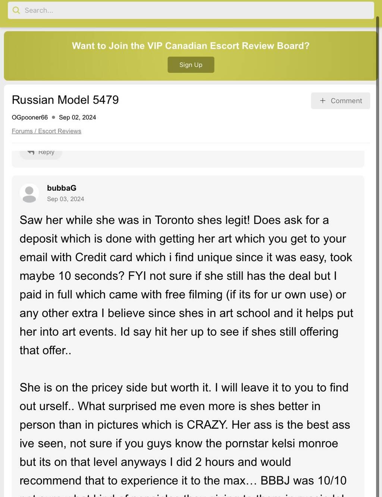Screen dimensions: 382x497
Task: Go to the Forums breadcrumb link
Action: 22,131
